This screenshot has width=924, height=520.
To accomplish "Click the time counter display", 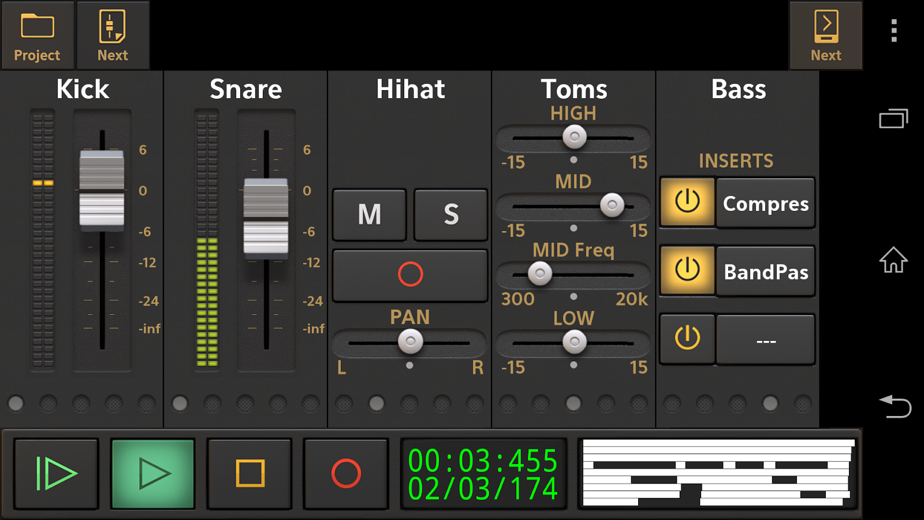I will (483, 474).
